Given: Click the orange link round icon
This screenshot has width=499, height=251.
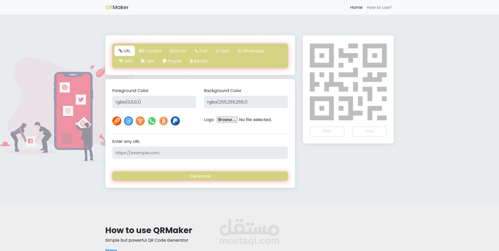Looking at the screenshot, I should (117, 121).
